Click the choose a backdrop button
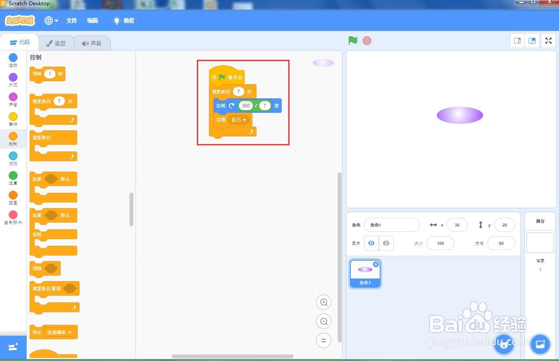This screenshot has height=361, width=559. pyautogui.click(x=540, y=344)
